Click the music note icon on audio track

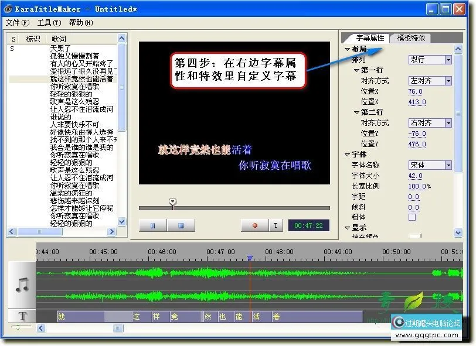click(21, 285)
